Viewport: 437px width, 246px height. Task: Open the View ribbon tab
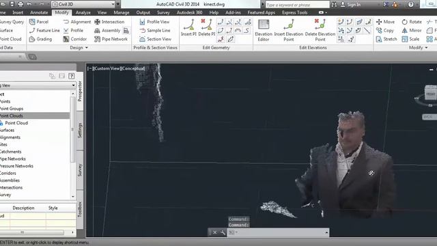click(x=102, y=12)
